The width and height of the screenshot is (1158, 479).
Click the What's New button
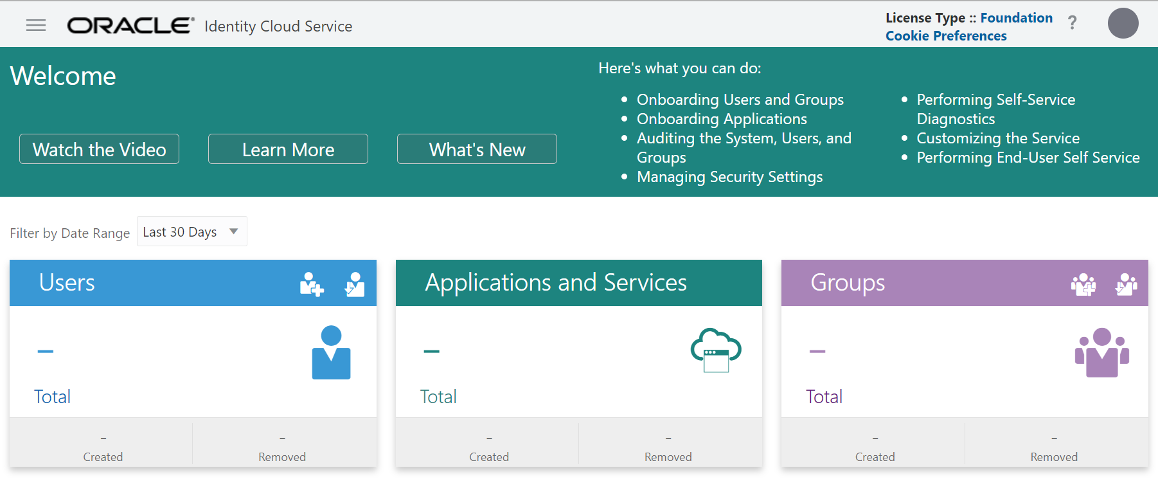(477, 149)
